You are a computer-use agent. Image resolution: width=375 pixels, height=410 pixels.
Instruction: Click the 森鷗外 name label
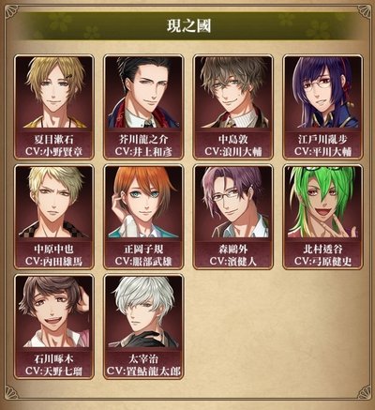click(x=233, y=249)
